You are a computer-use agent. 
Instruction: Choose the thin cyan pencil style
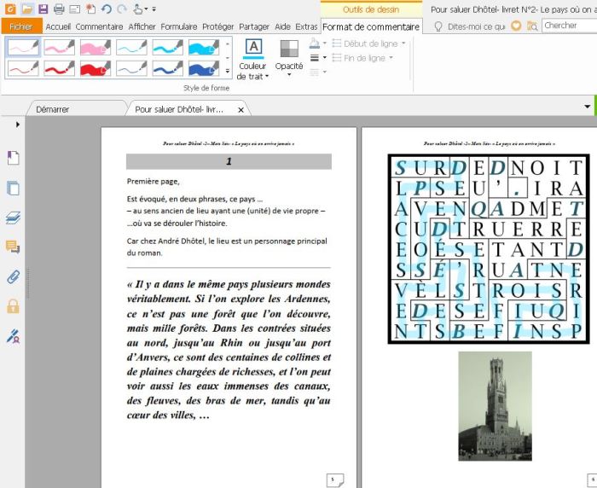[131, 47]
